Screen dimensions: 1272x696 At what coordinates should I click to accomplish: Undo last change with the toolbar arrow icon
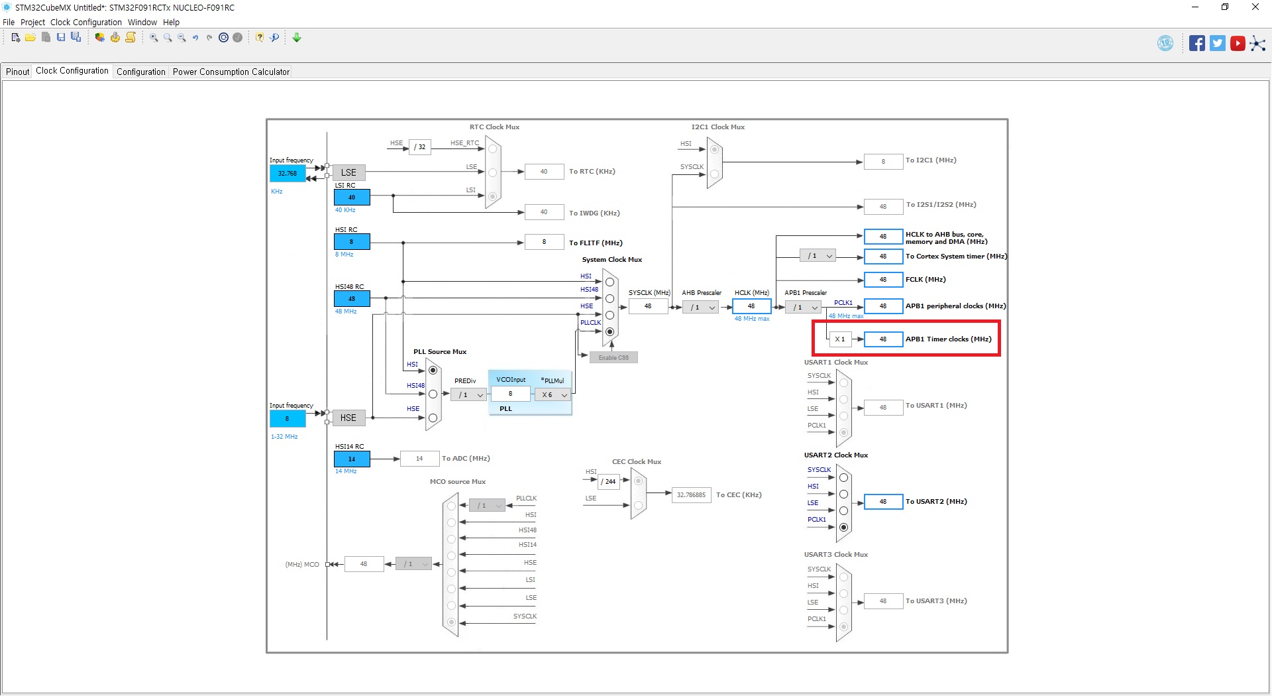pyautogui.click(x=195, y=38)
